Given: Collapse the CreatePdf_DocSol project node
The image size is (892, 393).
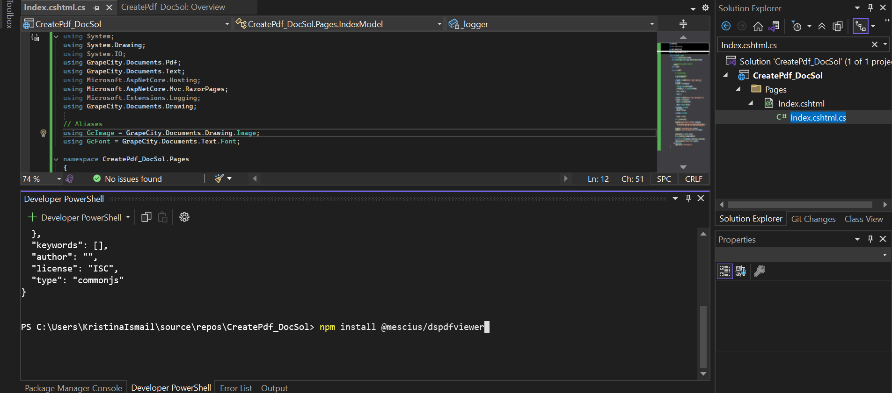Looking at the screenshot, I should [726, 75].
